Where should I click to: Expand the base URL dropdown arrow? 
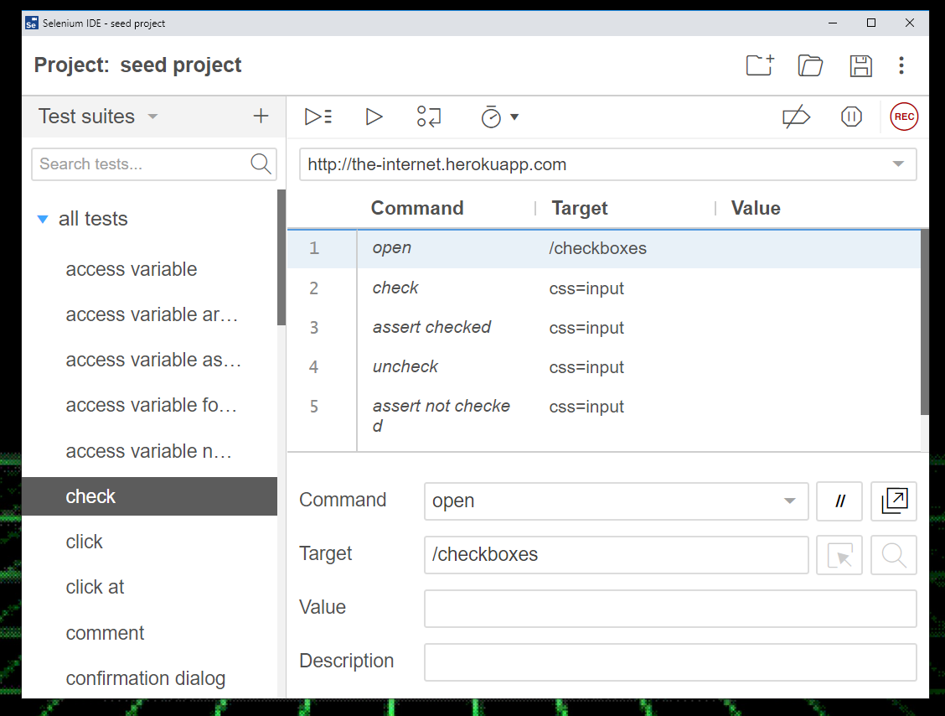pyautogui.click(x=898, y=164)
